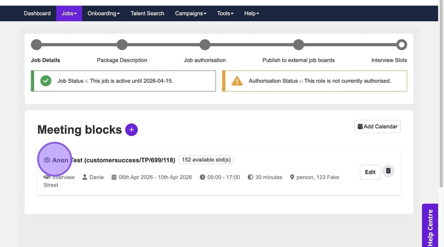Go to the Dashboard menu item
The image size is (444, 247).
click(37, 13)
